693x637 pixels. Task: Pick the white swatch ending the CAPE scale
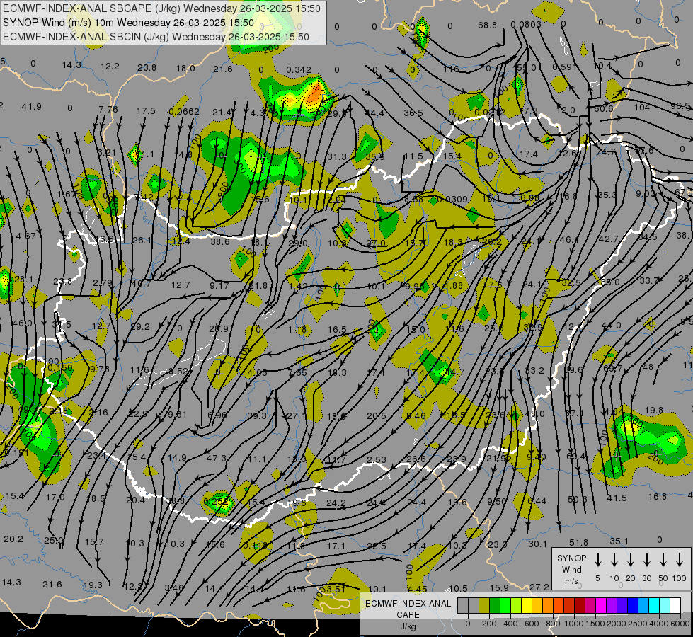(676, 605)
